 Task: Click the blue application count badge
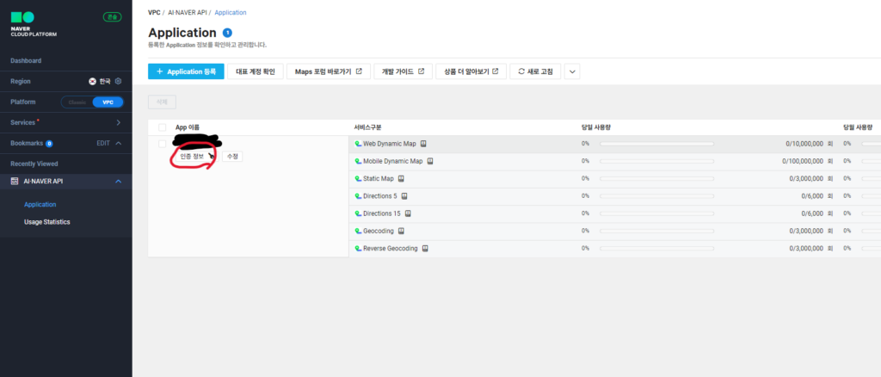(x=227, y=33)
